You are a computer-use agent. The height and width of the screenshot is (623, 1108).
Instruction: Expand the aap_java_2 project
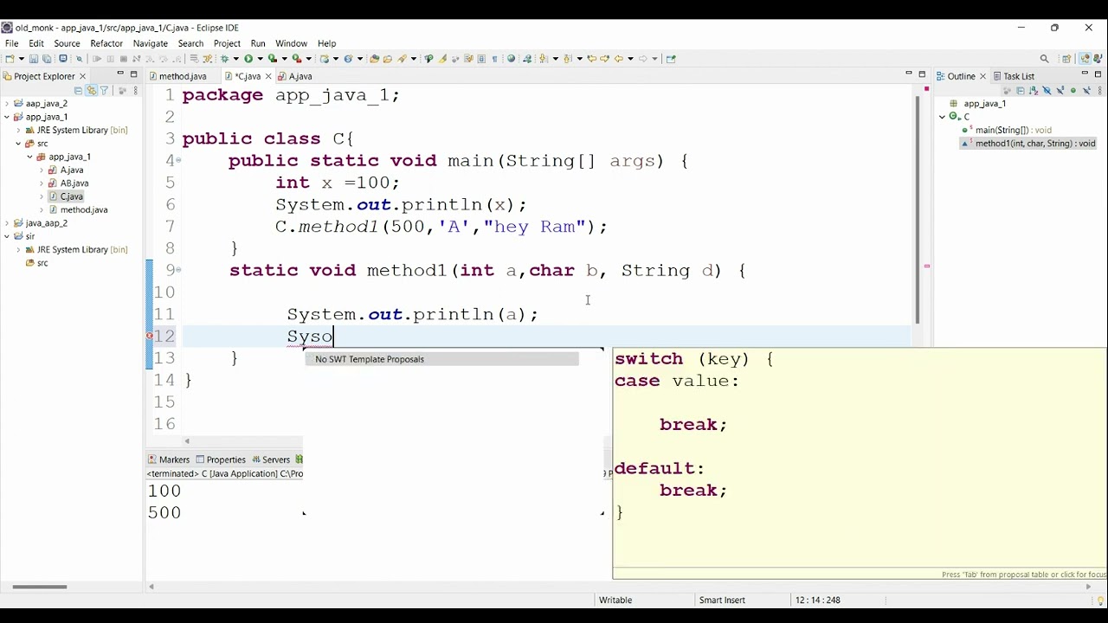pos(7,104)
